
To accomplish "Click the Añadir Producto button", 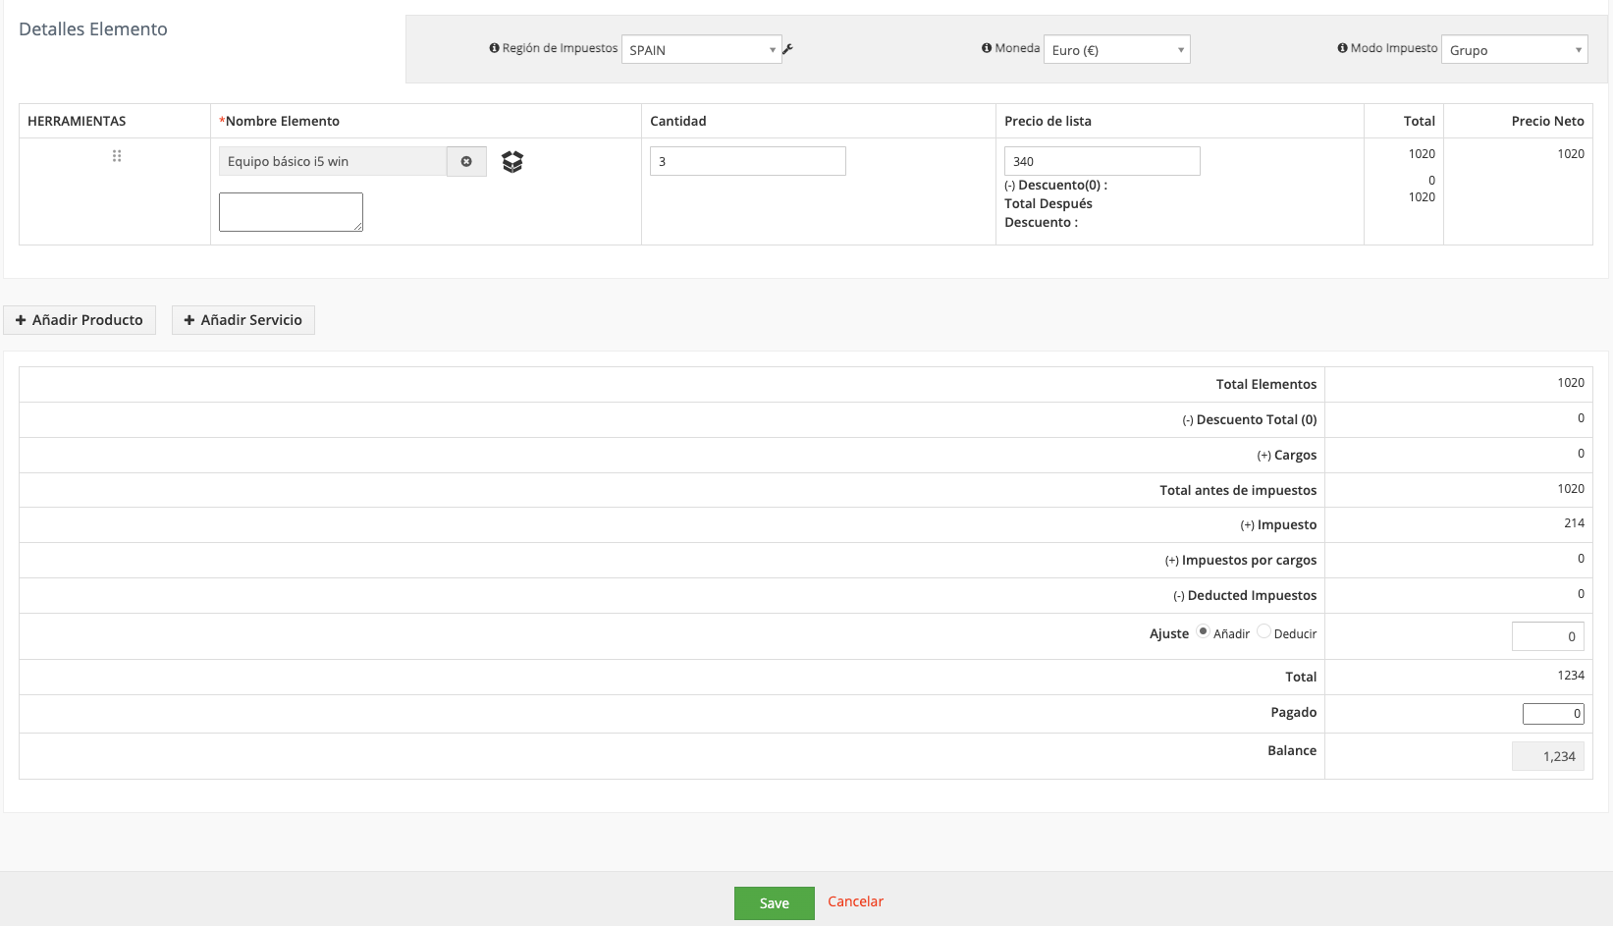I will (80, 320).
